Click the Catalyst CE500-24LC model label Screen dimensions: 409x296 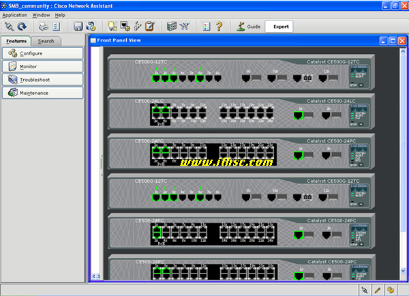[x=331, y=101]
